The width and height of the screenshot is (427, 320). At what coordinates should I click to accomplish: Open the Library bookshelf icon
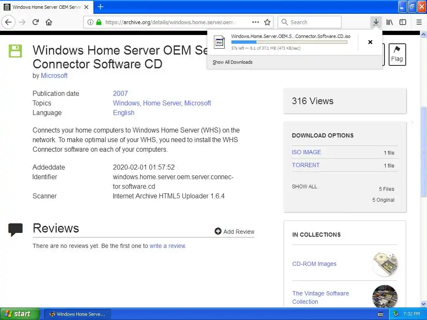390,22
